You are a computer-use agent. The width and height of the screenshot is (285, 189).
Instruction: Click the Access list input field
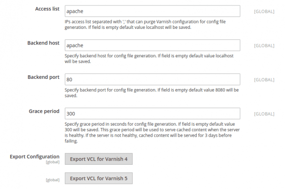tap(152, 11)
